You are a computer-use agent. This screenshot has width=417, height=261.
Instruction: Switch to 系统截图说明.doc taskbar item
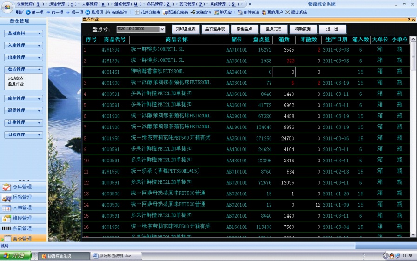point(116,256)
